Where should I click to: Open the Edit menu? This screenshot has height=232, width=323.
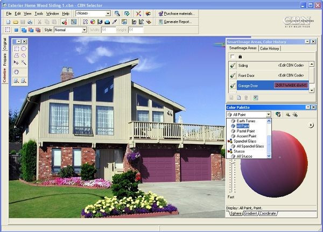[18, 13]
